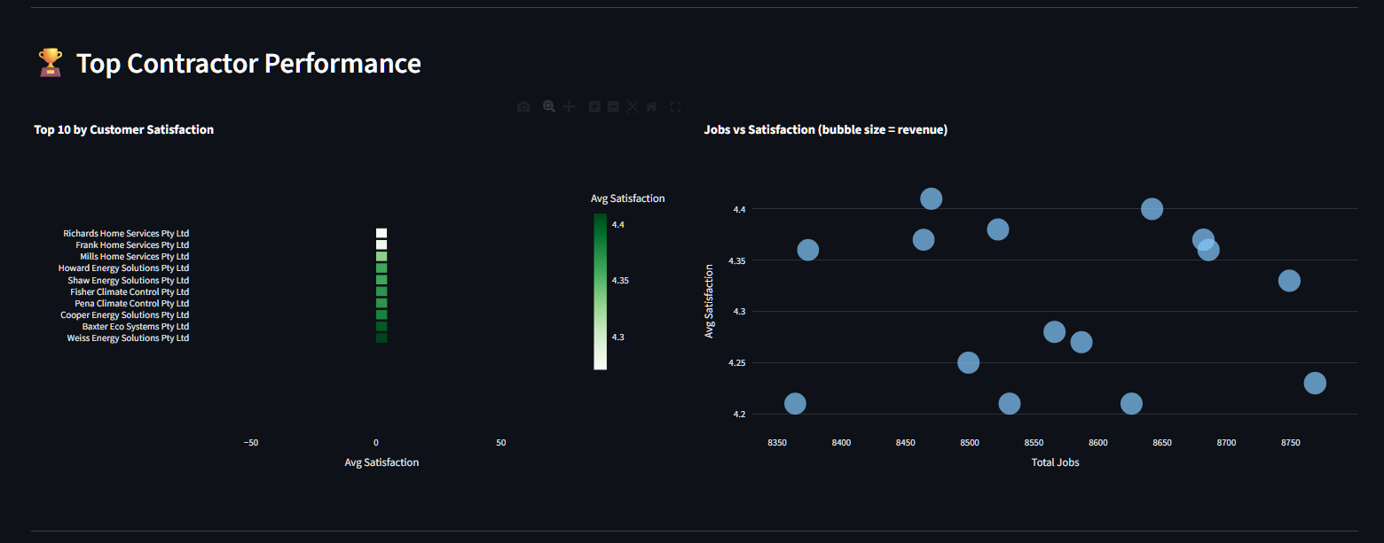Click the Total Jobs axis label
Screen dimensions: 1384x543
click(x=1054, y=462)
